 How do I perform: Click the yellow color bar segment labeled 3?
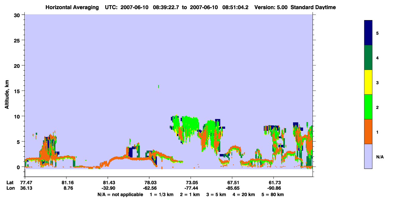click(x=368, y=82)
